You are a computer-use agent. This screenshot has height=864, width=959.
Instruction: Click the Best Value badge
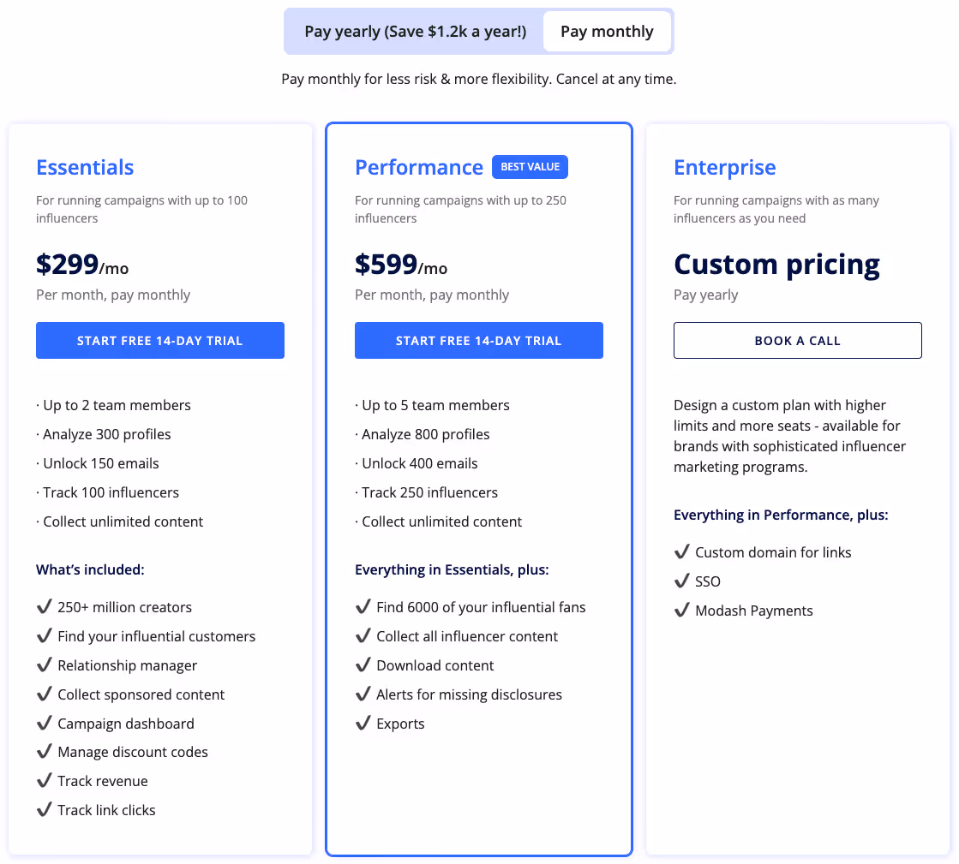[530, 167]
